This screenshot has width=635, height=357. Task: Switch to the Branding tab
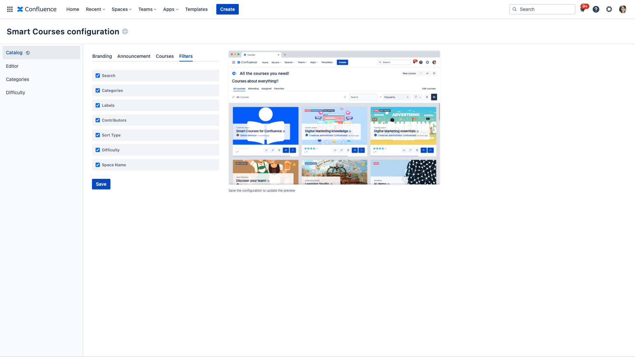(x=102, y=56)
